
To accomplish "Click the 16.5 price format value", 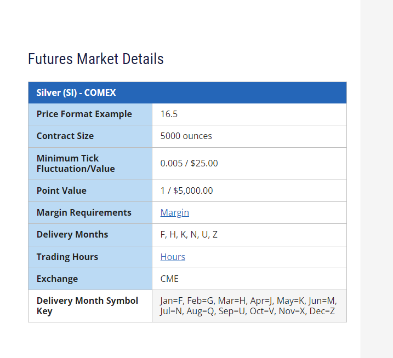I will (x=169, y=114).
